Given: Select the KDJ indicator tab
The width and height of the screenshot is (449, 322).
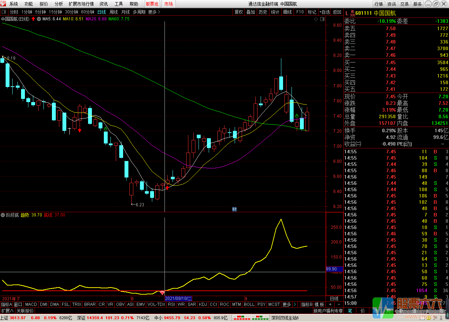Looking at the screenshot, I should point(203,304).
